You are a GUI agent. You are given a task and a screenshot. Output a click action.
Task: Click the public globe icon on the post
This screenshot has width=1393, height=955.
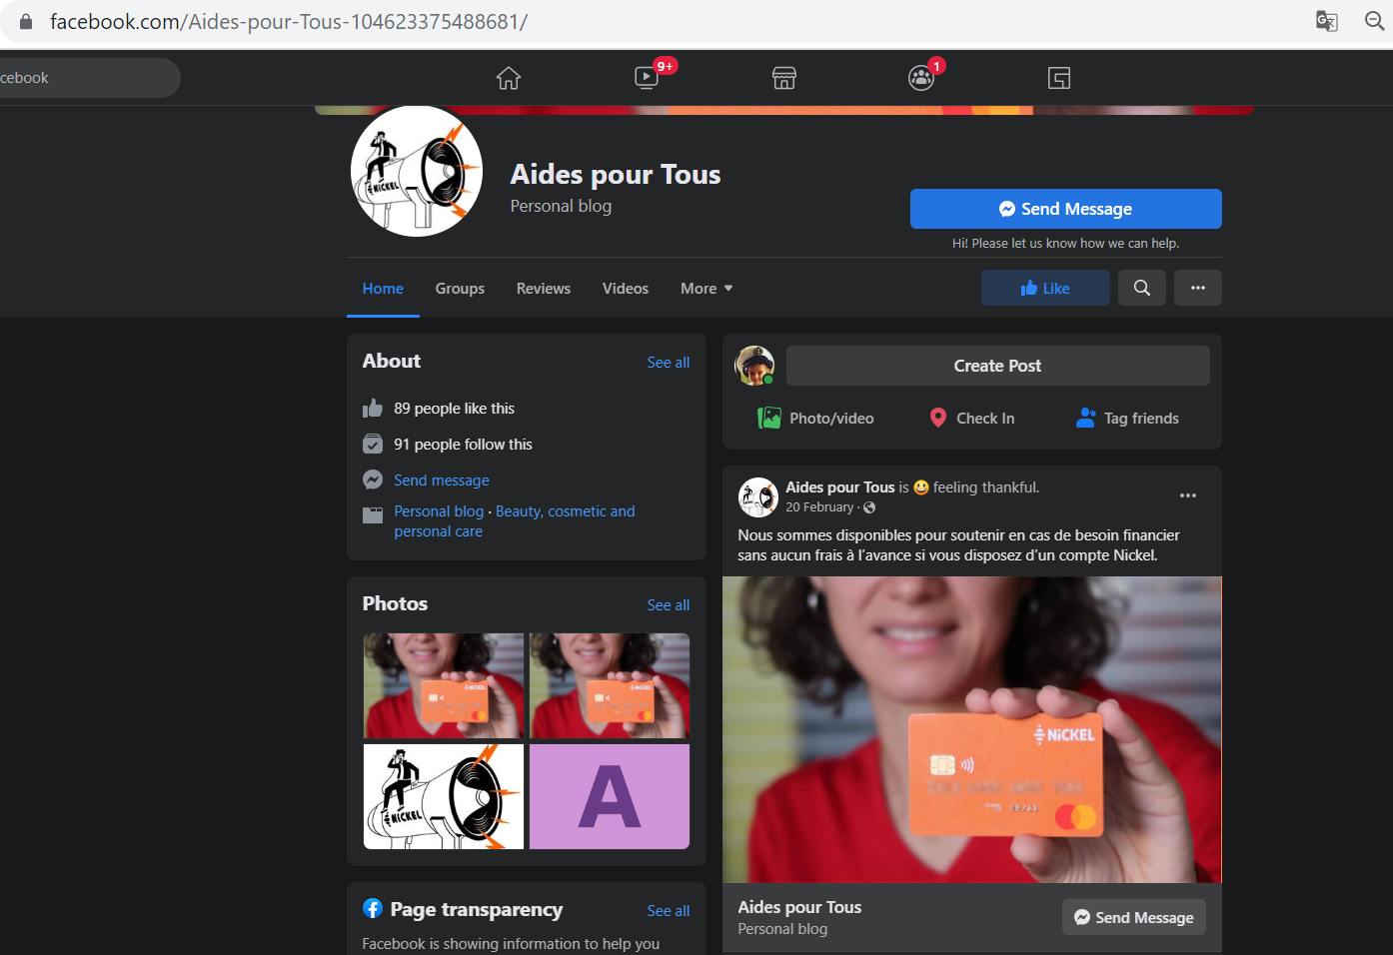point(869,507)
